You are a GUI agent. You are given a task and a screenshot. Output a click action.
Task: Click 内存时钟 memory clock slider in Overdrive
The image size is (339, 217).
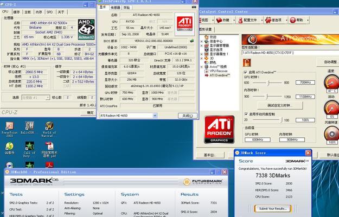click(267, 97)
